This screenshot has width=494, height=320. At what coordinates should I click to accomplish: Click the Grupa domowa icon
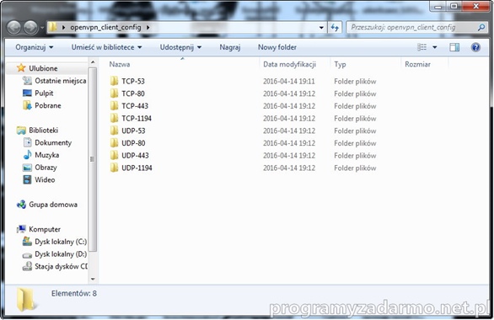point(21,205)
